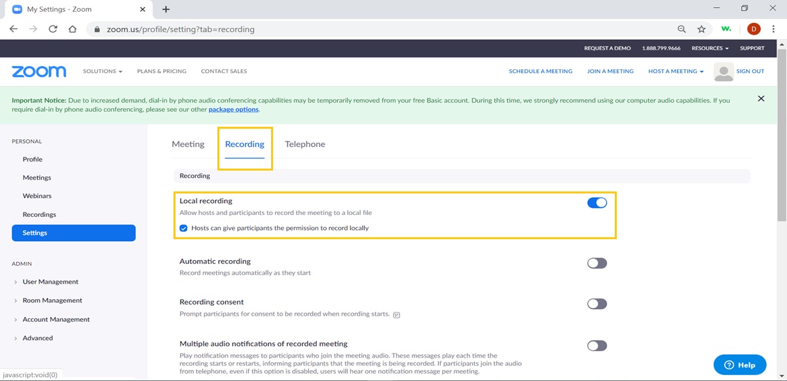Click the Help button
This screenshot has width=787, height=381.
(x=739, y=365)
